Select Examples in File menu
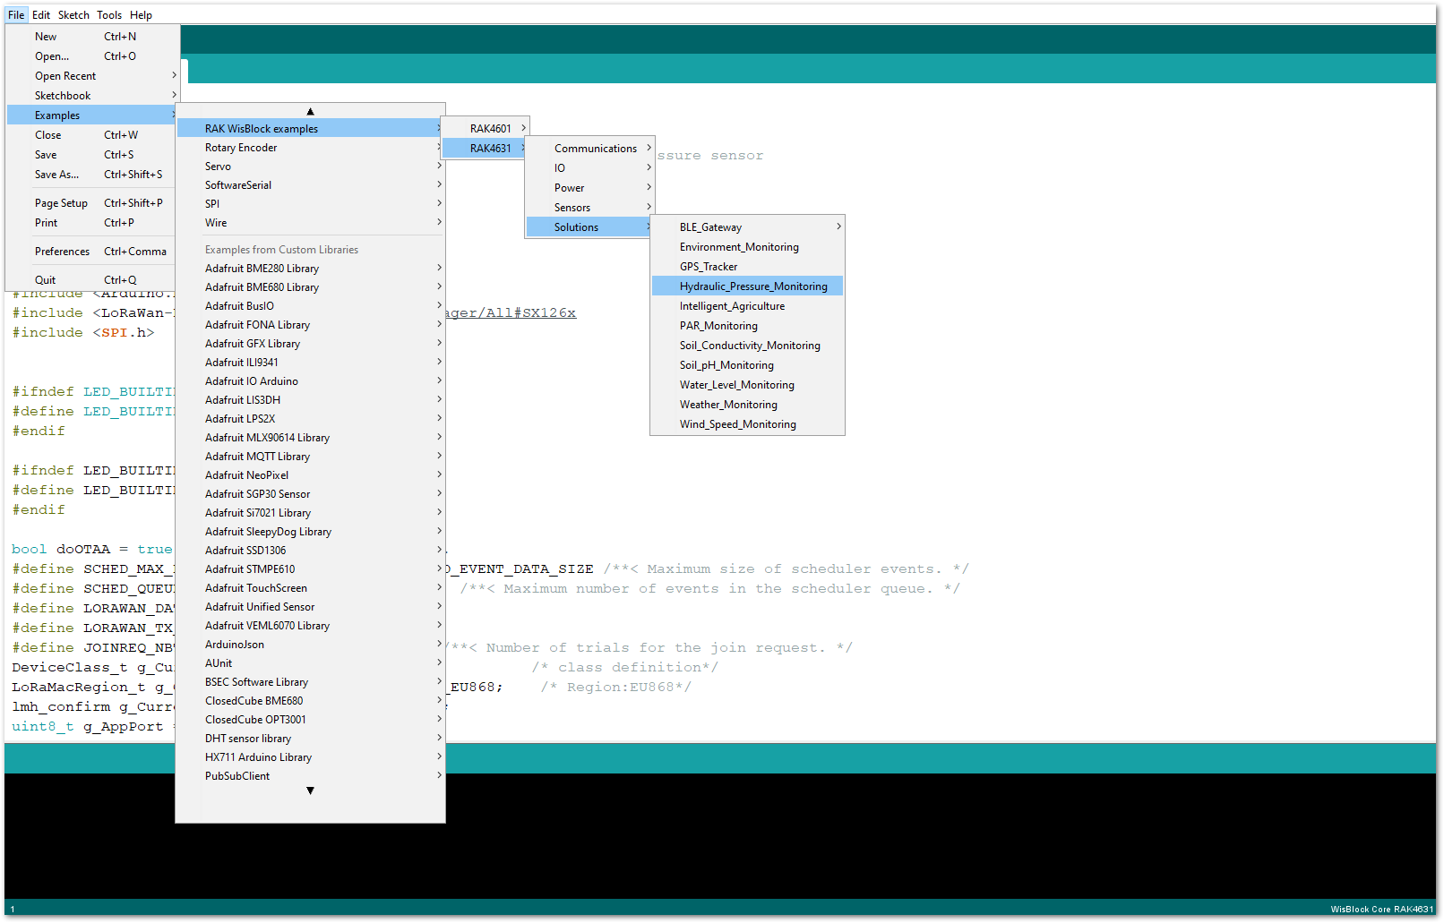 [93, 115]
